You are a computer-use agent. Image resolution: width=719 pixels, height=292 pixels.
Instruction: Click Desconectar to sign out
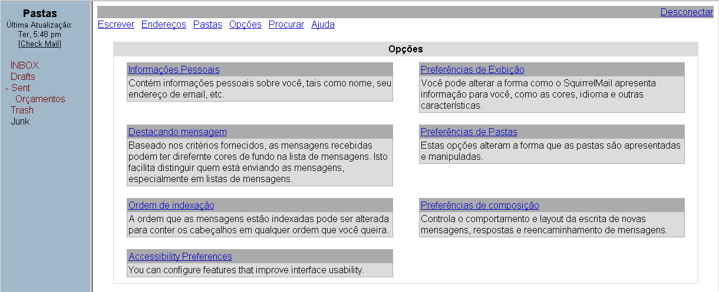(x=687, y=12)
